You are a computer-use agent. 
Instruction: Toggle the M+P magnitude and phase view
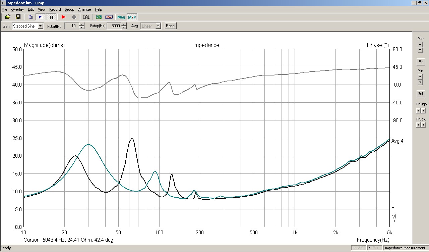click(132, 17)
